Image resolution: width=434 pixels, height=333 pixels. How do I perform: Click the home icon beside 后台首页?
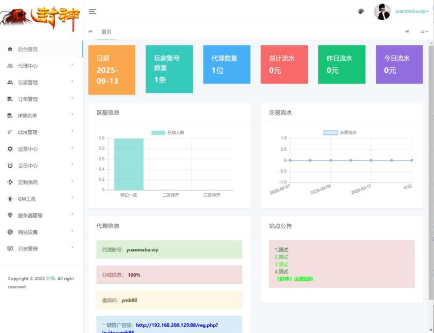10,49
